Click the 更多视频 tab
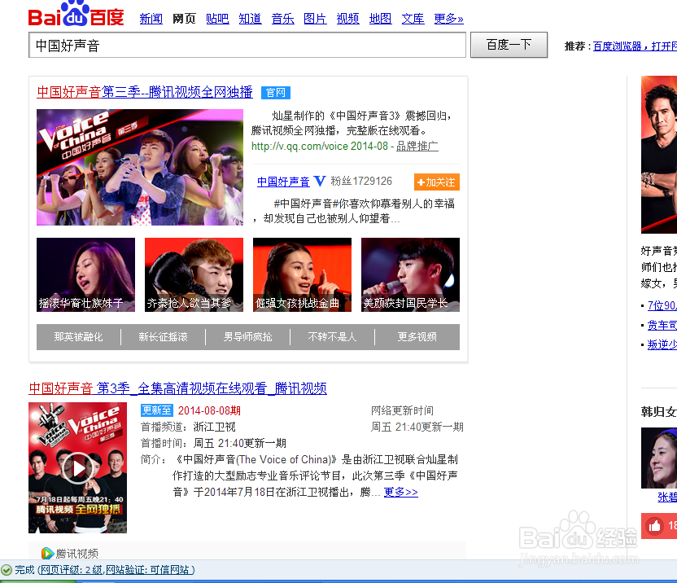 417,336
